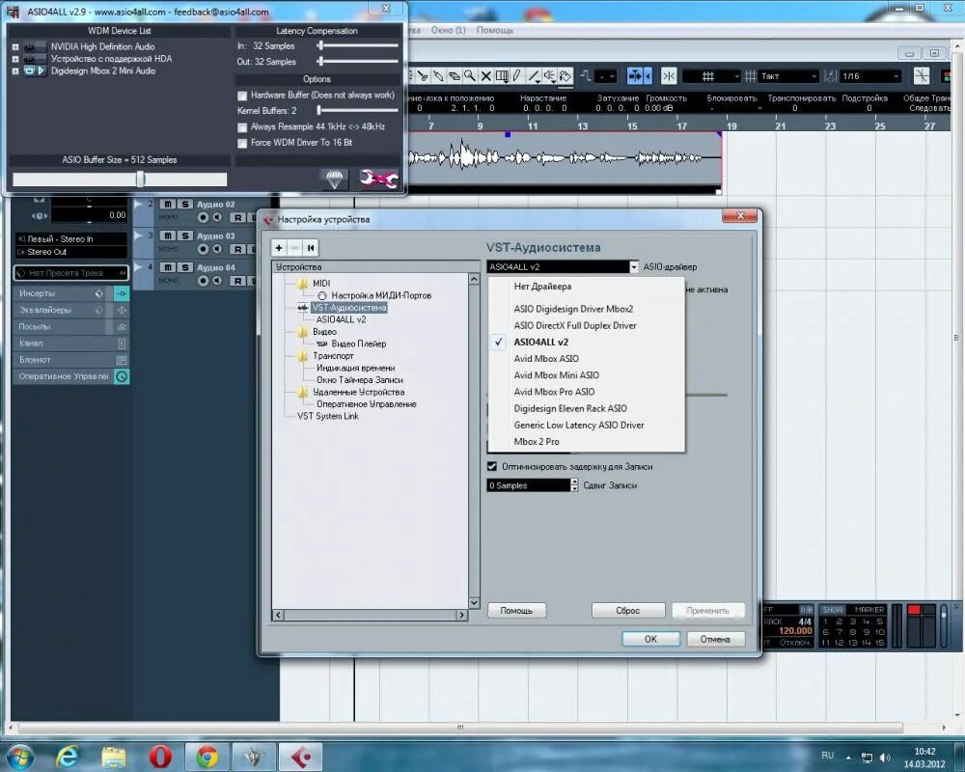Select the Color paint bucket tool
965x772 pixels.
pyautogui.click(x=565, y=75)
